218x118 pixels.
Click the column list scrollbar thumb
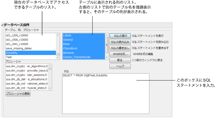point(107,45)
